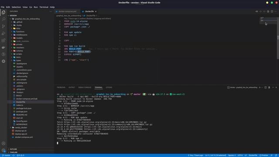
Task: Open the Explorer view in activity bar
Action: pos(3,12)
